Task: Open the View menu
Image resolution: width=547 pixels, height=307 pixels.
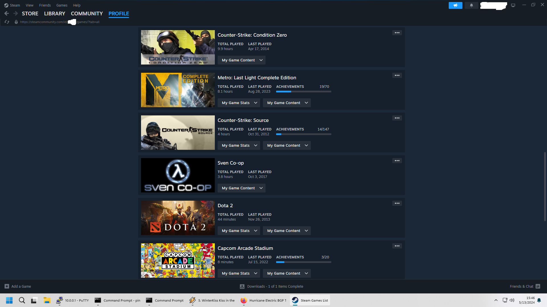Action: [x=29, y=5]
